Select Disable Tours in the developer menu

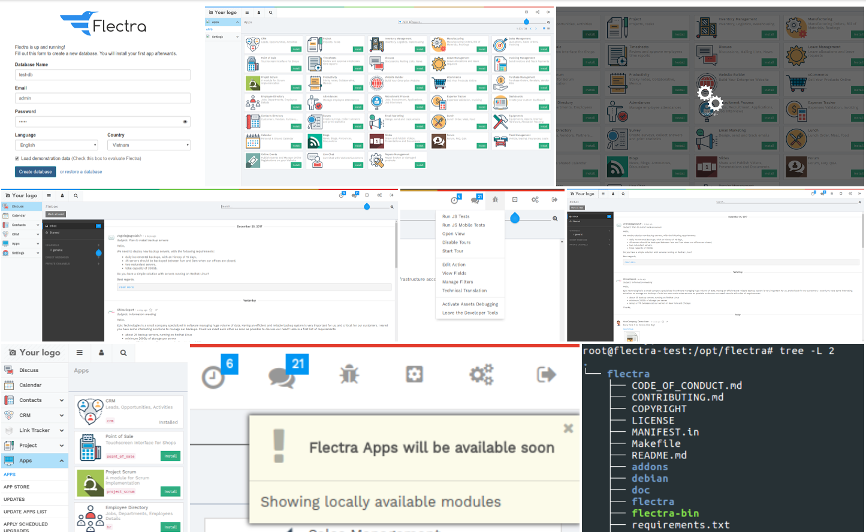[457, 243]
